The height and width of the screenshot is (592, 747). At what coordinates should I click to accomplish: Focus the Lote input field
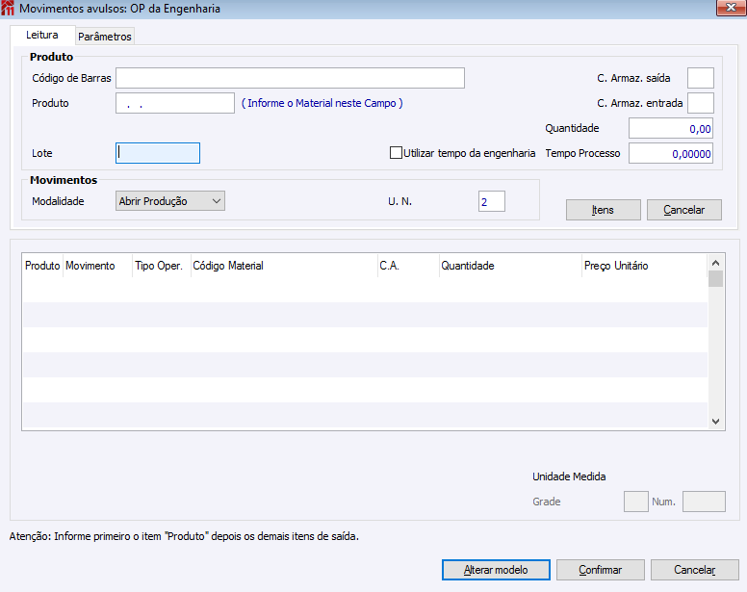click(158, 153)
